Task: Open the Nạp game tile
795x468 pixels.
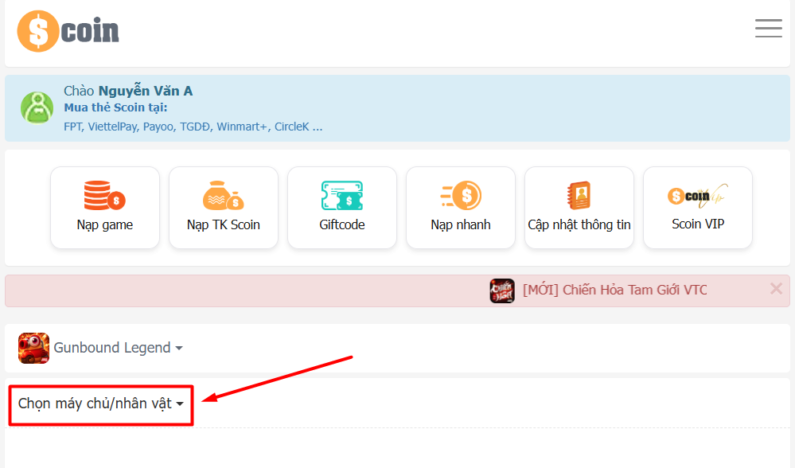Action: click(105, 208)
